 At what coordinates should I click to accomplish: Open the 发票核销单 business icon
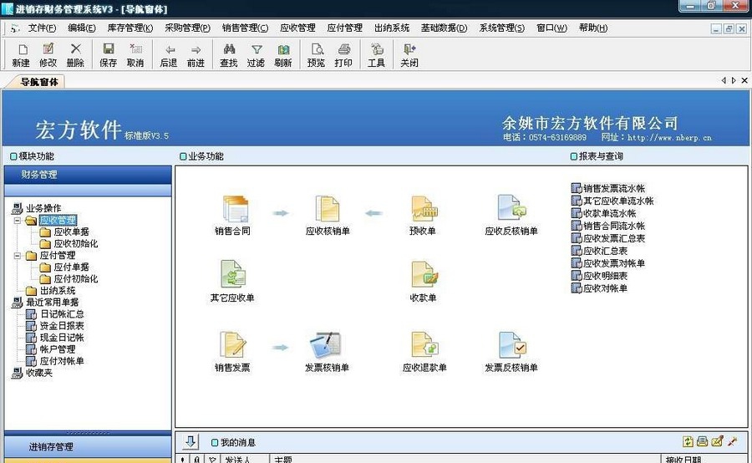[x=325, y=344]
